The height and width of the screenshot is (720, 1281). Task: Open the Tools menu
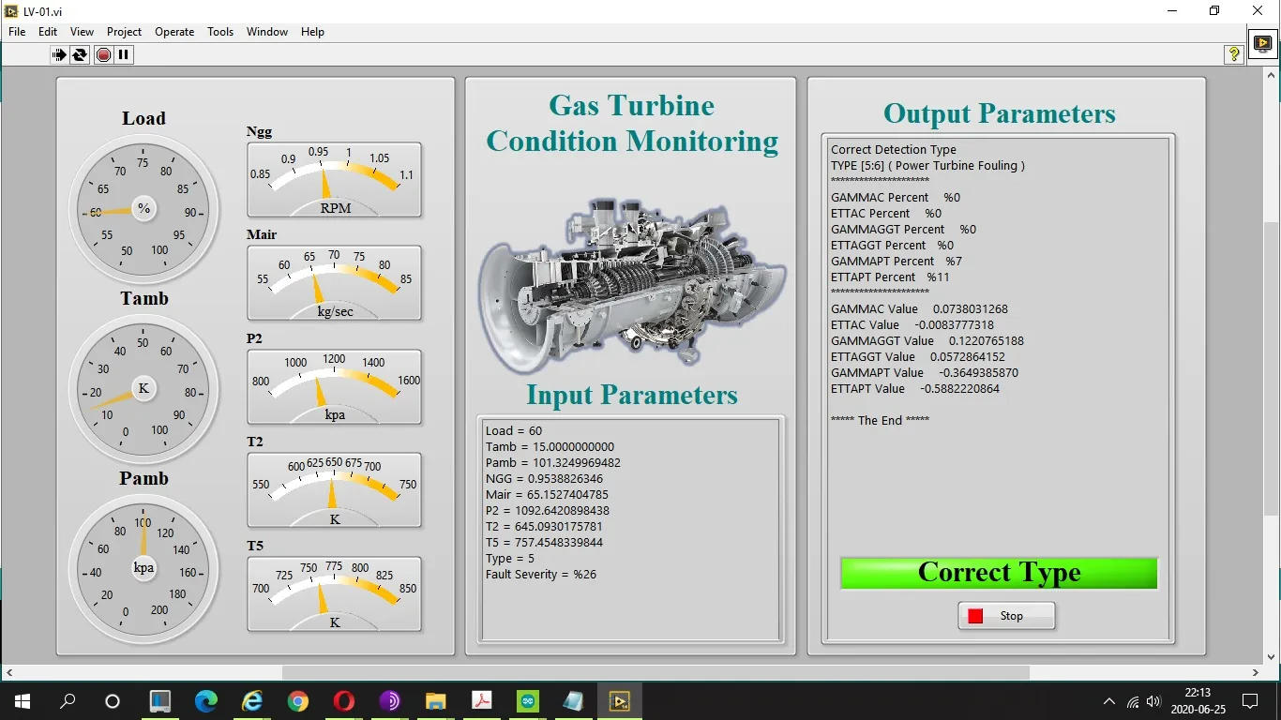[220, 31]
